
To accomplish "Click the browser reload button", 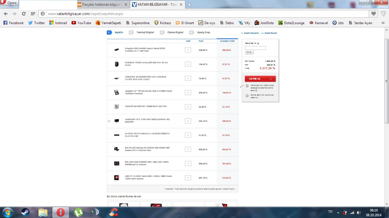I will click(x=24, y=14).
